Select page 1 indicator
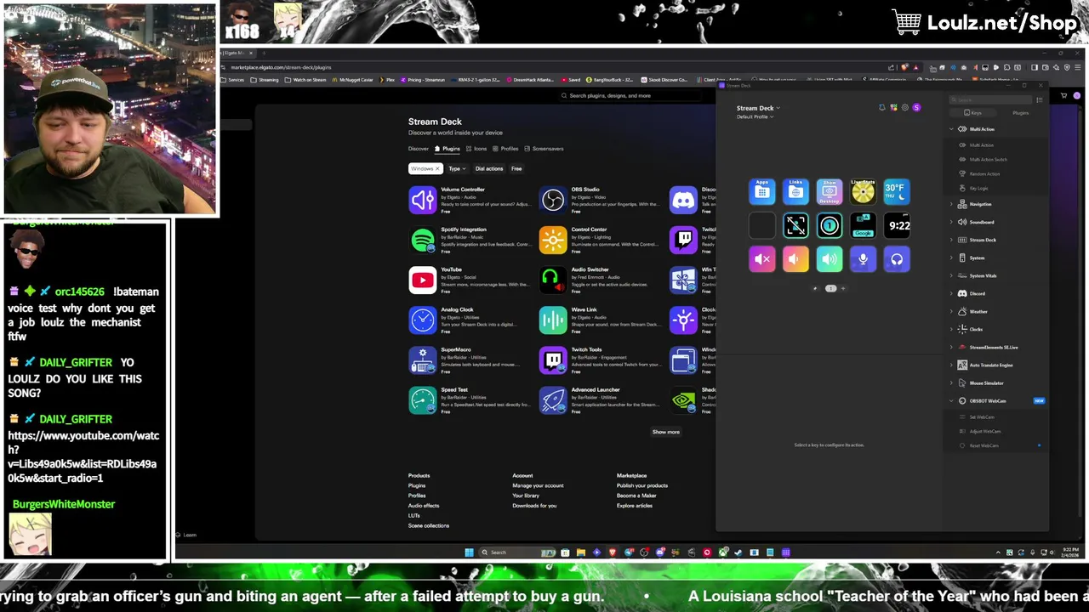 click(x=830, y=288)
